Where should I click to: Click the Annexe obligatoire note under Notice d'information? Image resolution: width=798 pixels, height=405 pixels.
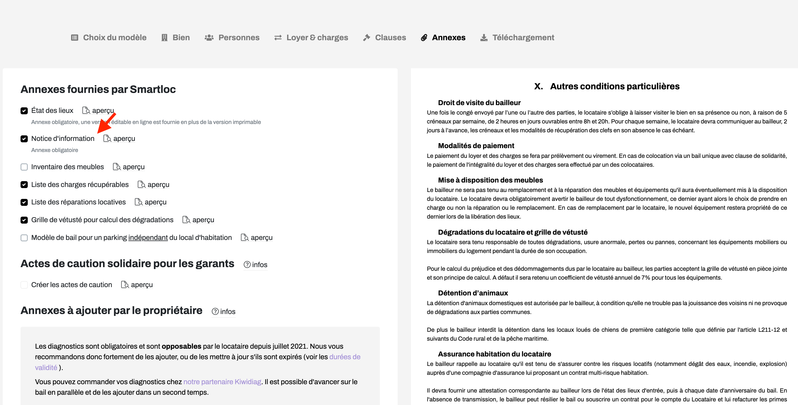click(54, 150)
